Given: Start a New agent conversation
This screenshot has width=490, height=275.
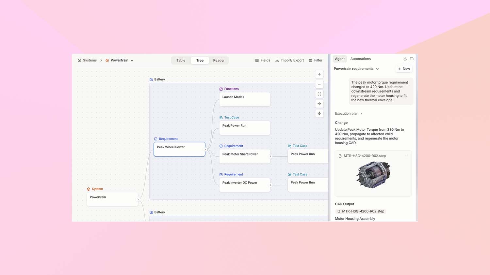Looking at the screenshot, I should click(404, 69).
